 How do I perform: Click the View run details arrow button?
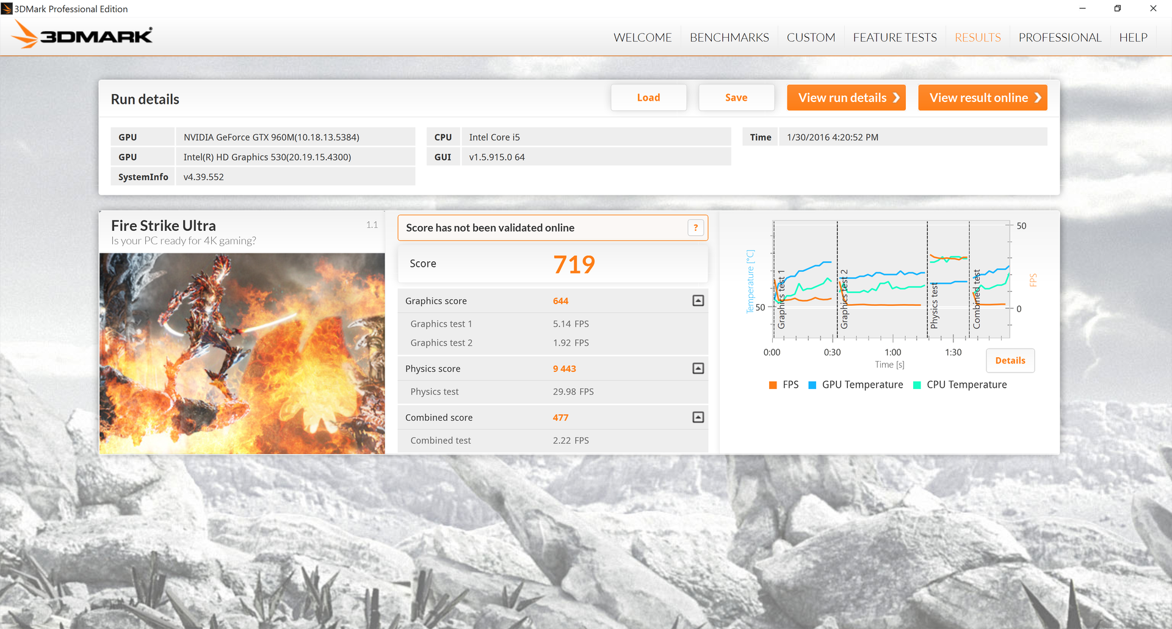[846, 98]
